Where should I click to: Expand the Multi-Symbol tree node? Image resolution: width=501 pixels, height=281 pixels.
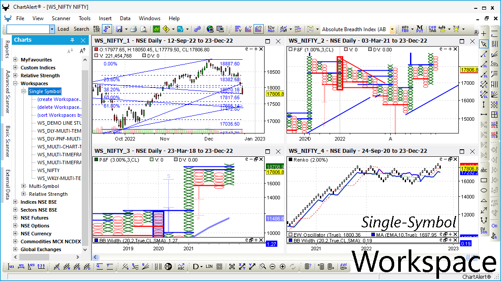point(23,186)
